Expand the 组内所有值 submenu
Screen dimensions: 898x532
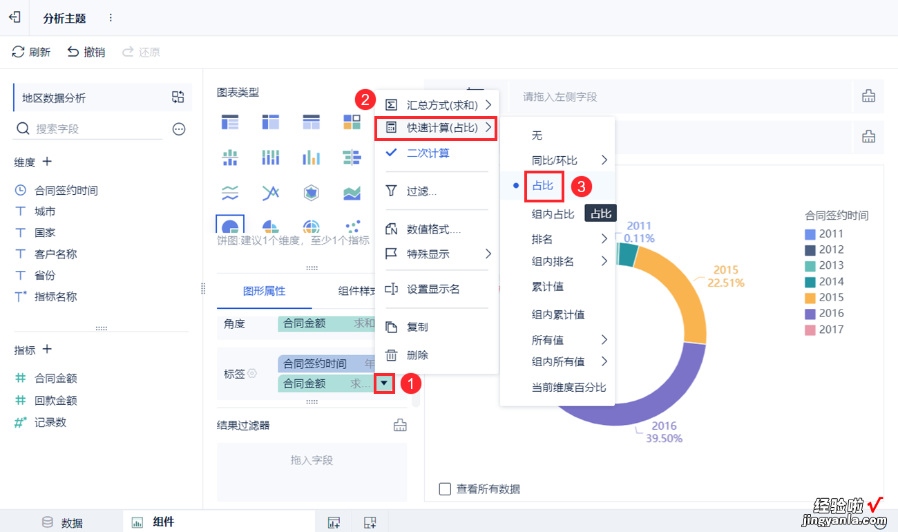pos(557,361)
